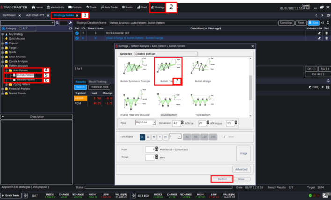Expand the Chart Analysis tree folder
Image resolution: width=331 pixels, height=200 pixels.
coord(3,57)
